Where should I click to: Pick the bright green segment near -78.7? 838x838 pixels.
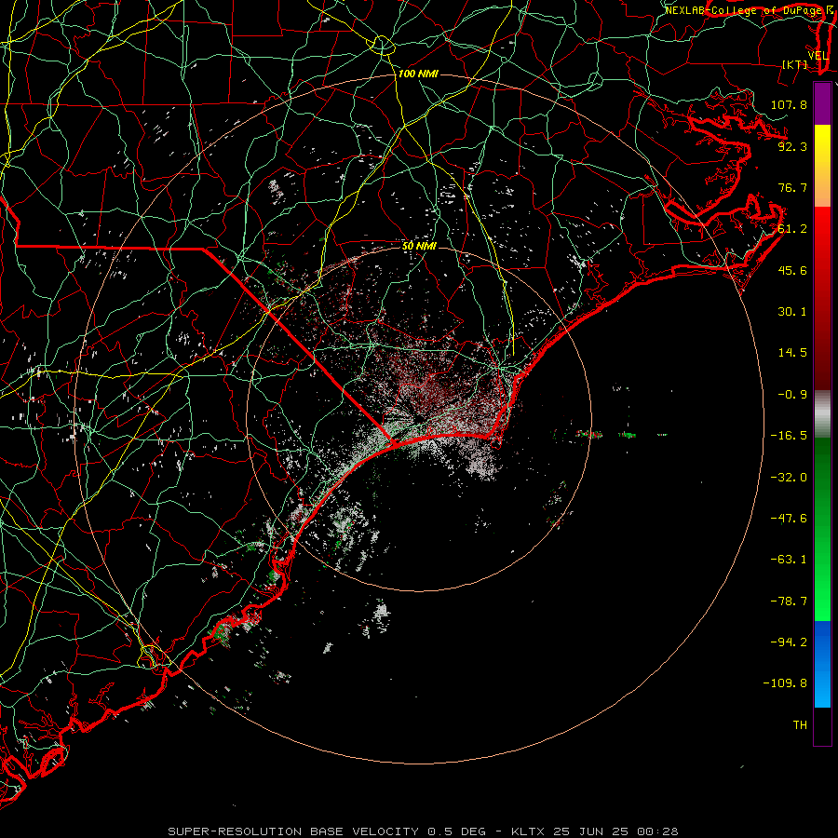[x=822, y=600]
